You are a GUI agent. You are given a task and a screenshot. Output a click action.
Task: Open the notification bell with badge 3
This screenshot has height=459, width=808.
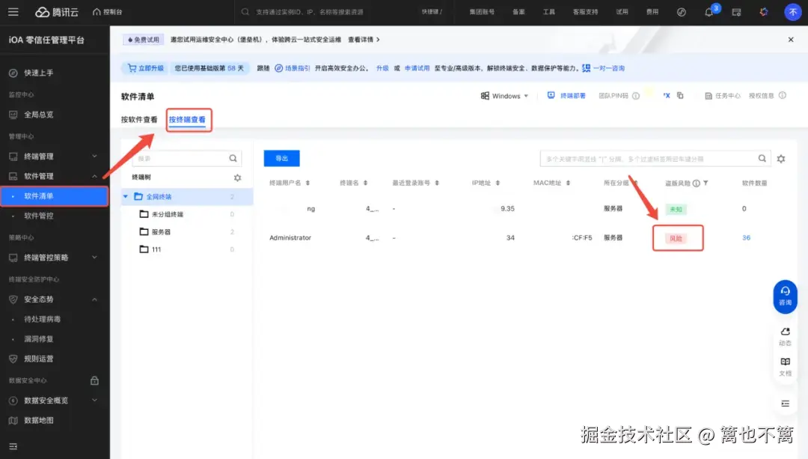point(708,11)
